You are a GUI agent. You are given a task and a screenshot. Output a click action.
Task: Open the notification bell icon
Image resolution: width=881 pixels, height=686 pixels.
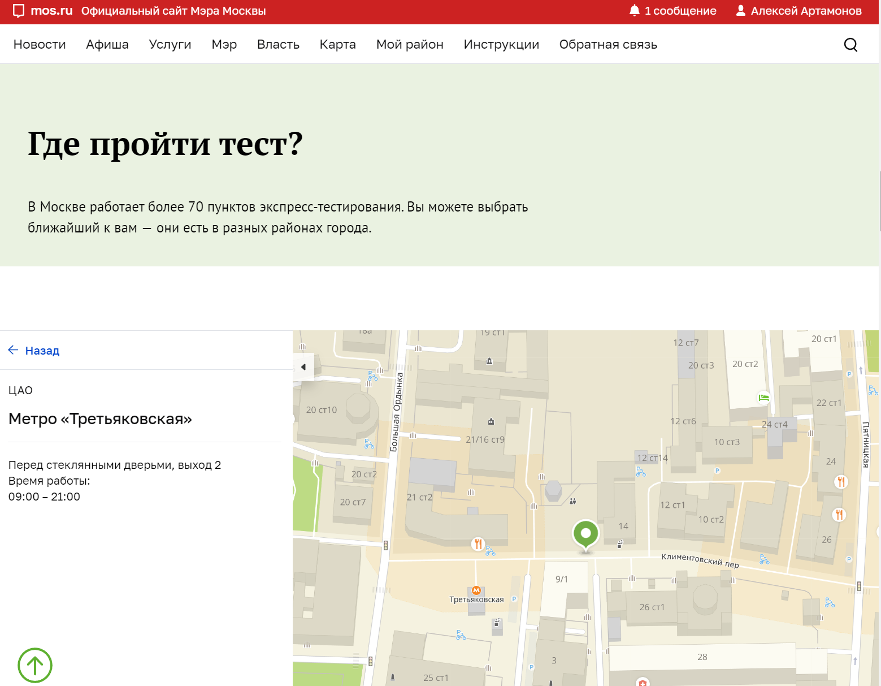tap(635, 11)
